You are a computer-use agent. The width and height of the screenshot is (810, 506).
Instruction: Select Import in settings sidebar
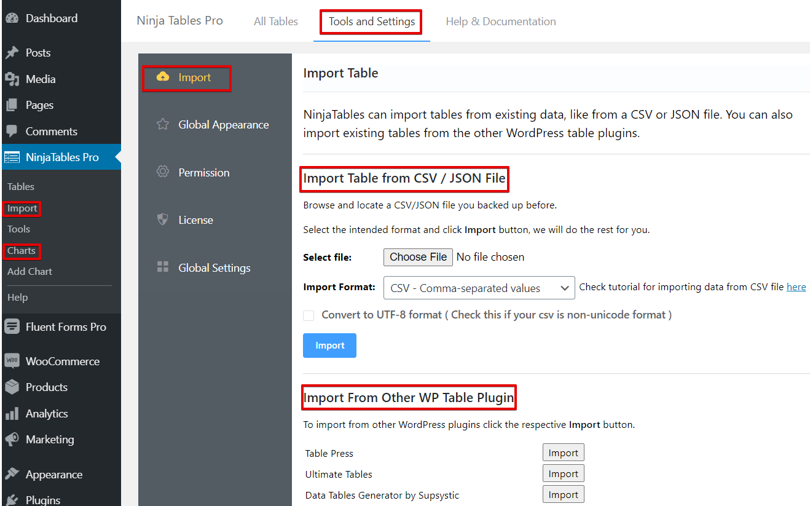(x=194, y=77)
